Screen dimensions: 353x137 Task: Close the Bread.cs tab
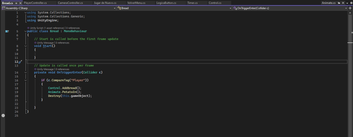click(x=20, y=3)
